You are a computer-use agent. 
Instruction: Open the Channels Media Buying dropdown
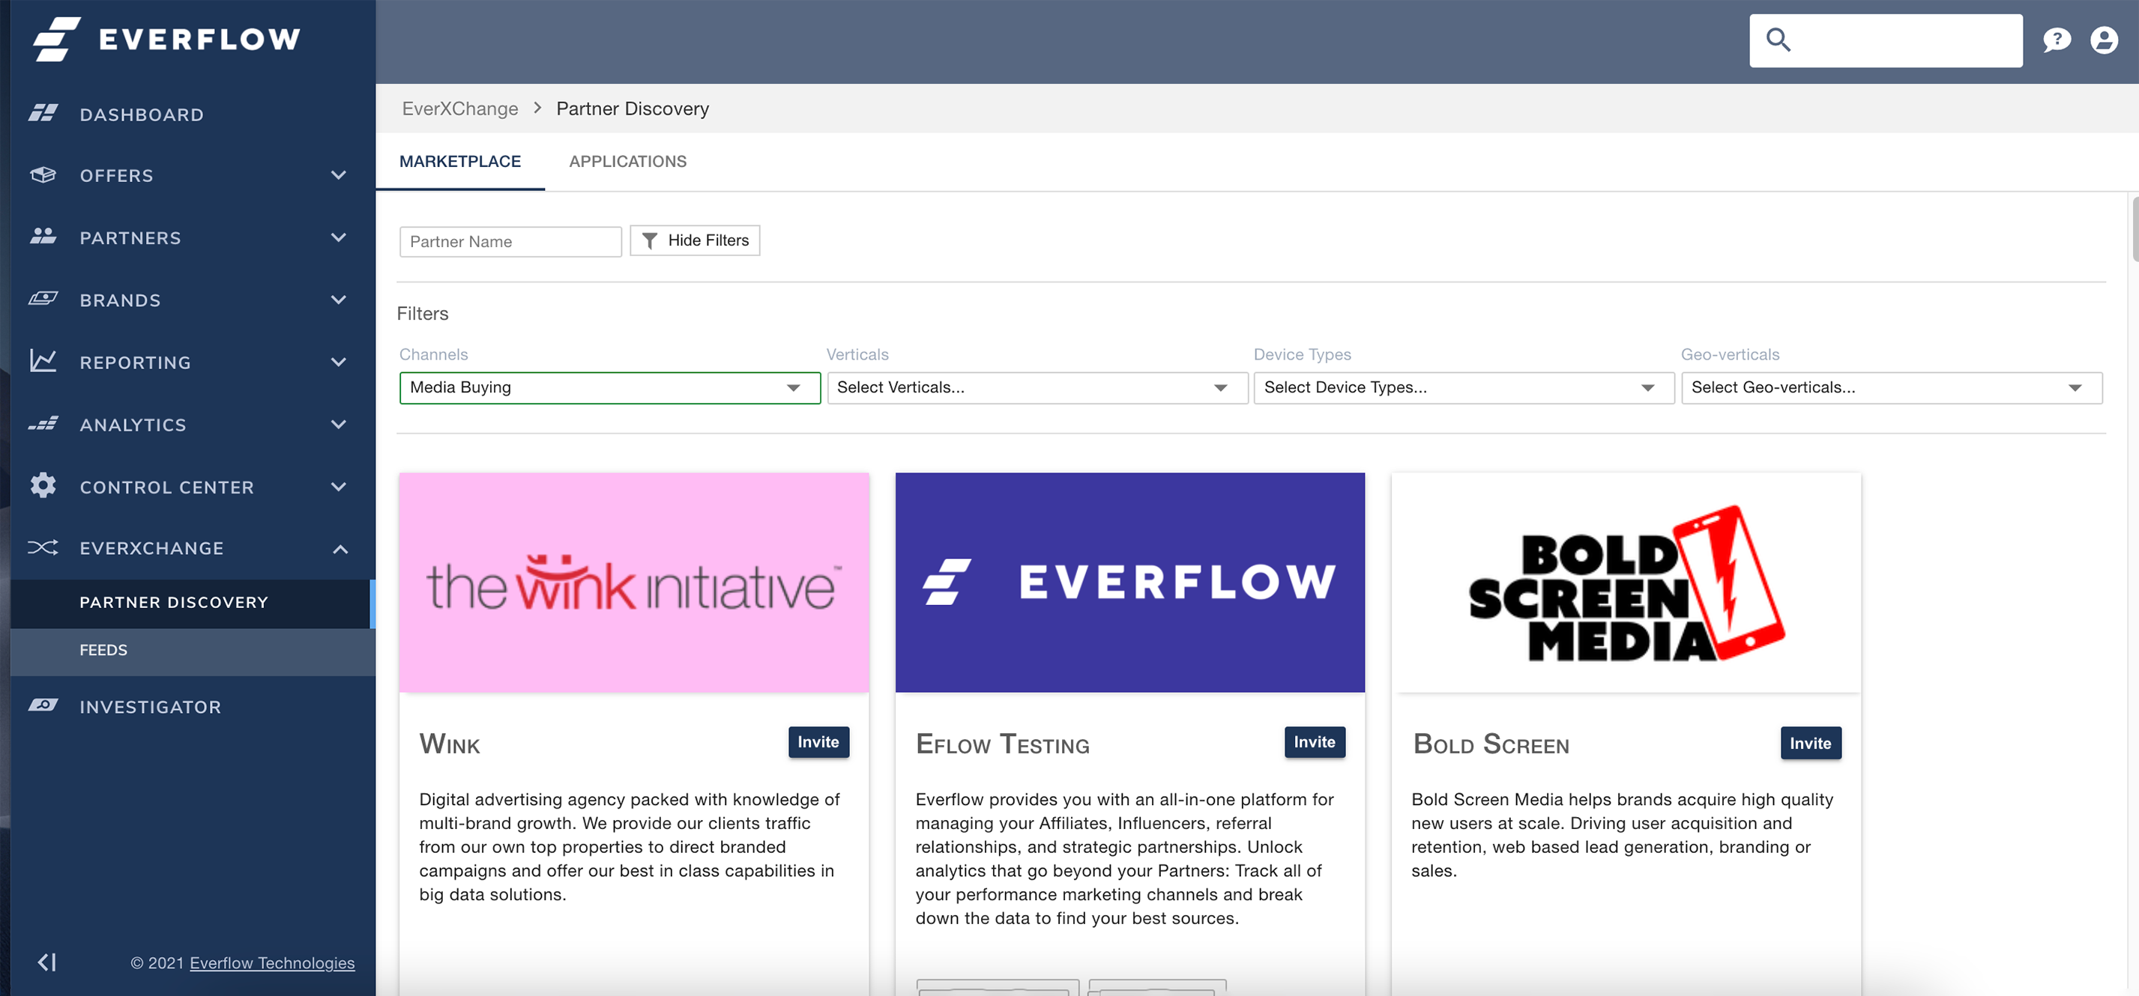(609, 388)
